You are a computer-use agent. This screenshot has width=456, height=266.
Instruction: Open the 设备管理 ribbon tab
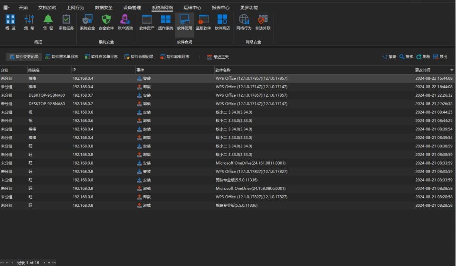tap(132, 8)
